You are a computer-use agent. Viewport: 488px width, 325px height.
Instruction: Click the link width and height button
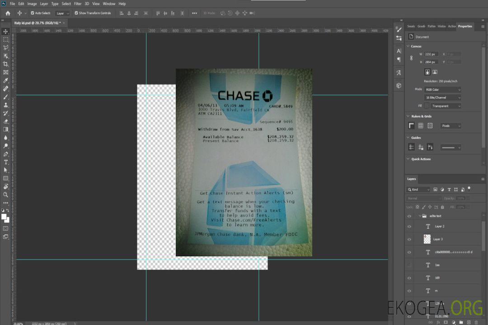point(411,58)
